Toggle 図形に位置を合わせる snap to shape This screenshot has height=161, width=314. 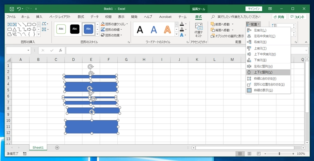click(268, 84)
